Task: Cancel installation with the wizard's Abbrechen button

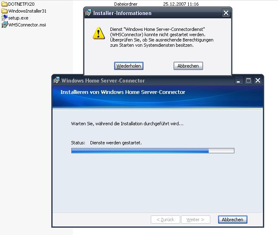Action: (232, 220)
